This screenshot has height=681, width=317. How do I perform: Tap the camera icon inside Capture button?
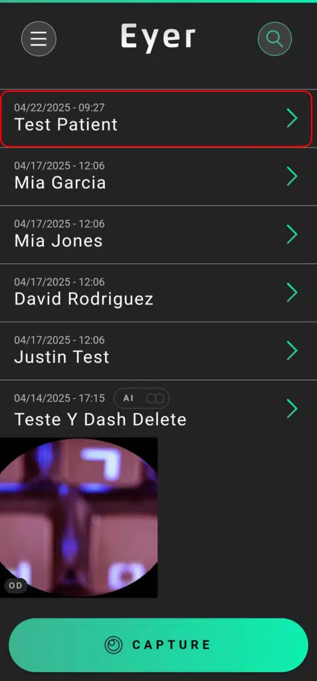click(114, 645)
